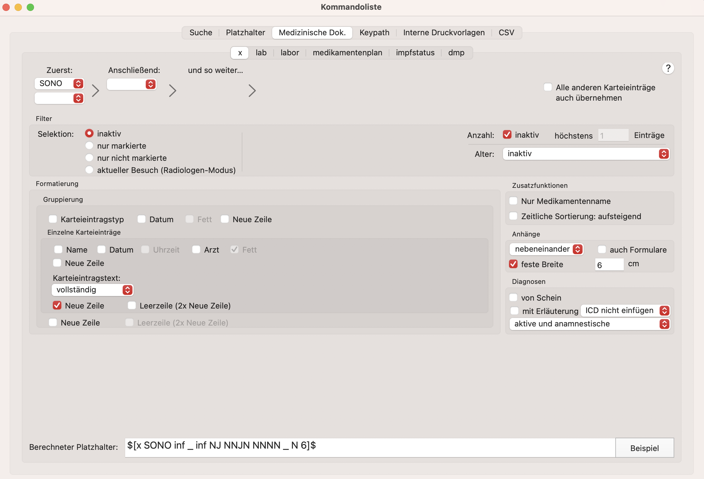Click the chevron after 'und so weiter'
704x479 pixels.
pyautogui.click(x=252, y=91)
